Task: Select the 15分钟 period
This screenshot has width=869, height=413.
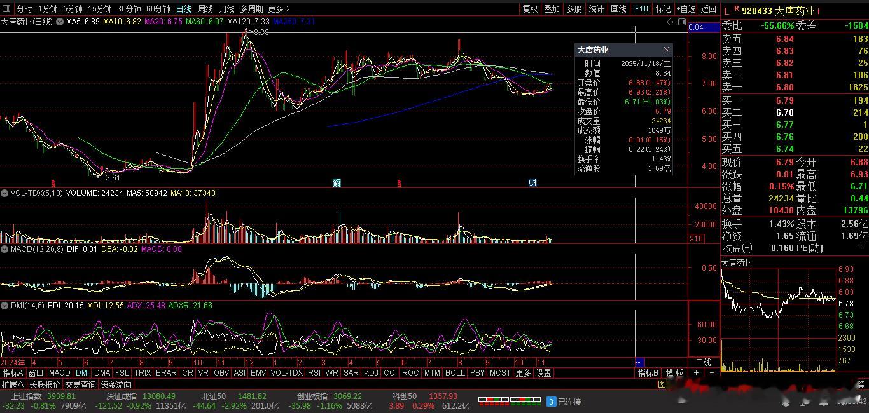Action: (x=100, y=9)
